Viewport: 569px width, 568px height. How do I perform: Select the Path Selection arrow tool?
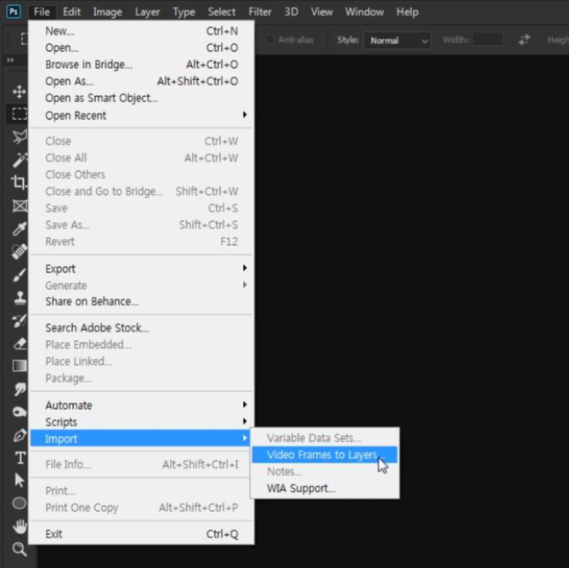(x=20, y=480)
